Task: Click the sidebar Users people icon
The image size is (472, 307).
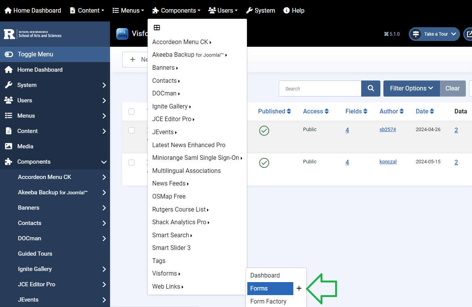Action: tap(8, 100)
